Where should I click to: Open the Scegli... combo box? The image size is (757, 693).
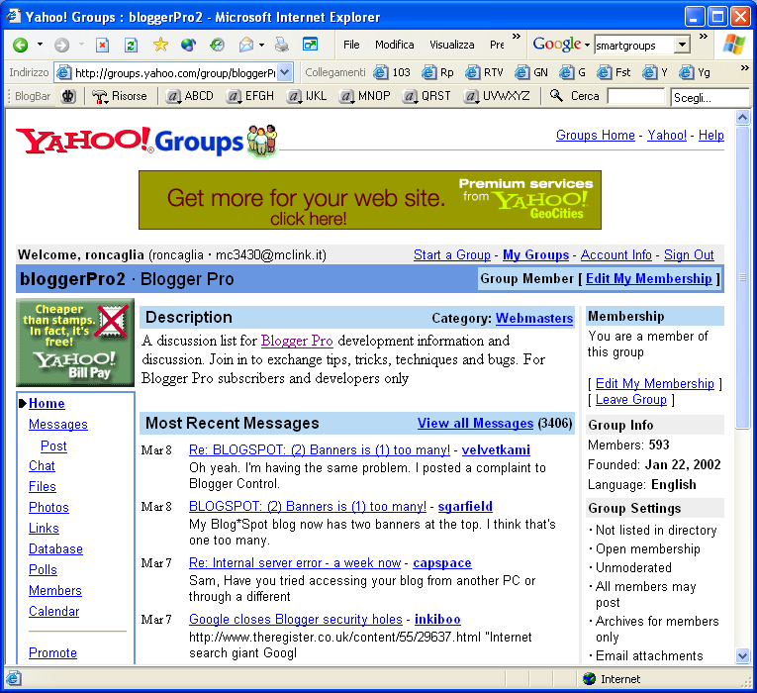[710, 98]
